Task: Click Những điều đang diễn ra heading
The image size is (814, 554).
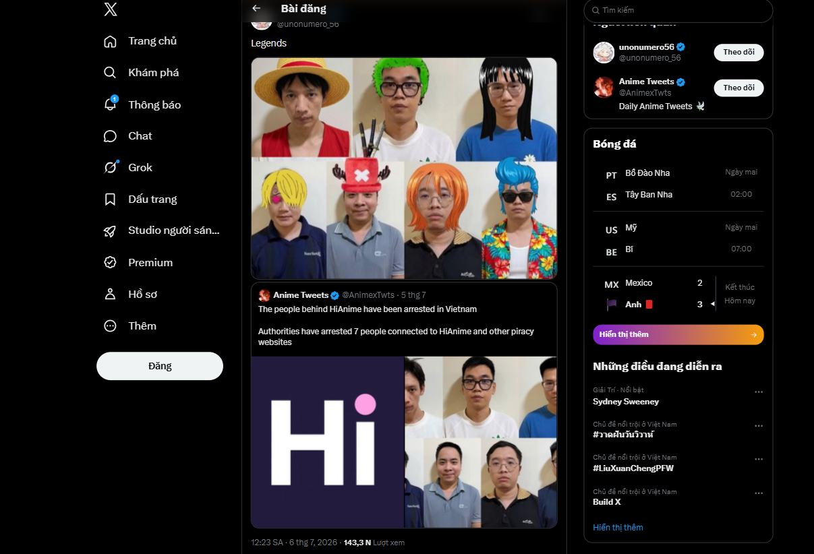Action: pos(658,367)
